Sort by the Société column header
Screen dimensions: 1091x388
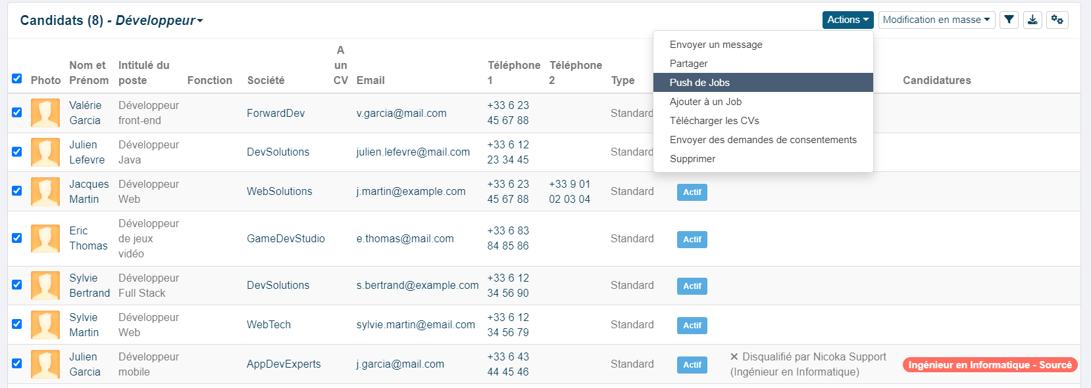click(266, 80)
